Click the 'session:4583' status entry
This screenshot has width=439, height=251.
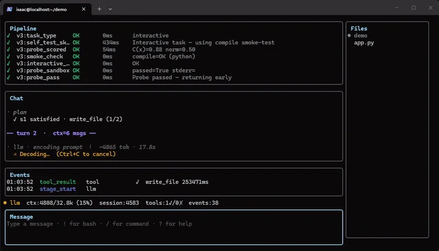[119, 203]
